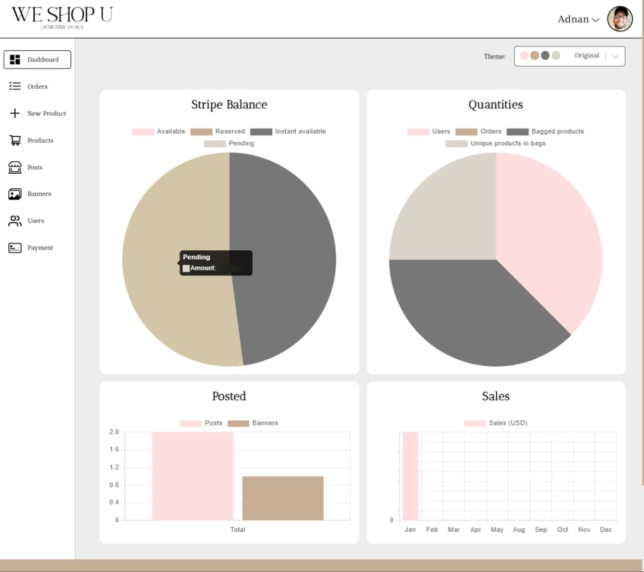The width and height of the screenshot is (644, 572).
Task: Click the pink swatch in Theme selector
Action: (x=525, y=55)
